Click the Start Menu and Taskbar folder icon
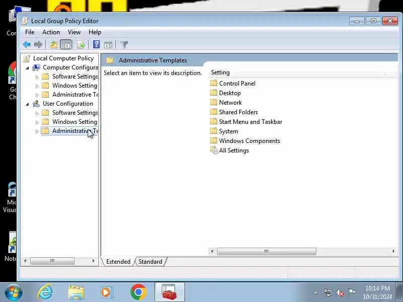This screenshot has width=403, height=302. (x=214, y=121)
